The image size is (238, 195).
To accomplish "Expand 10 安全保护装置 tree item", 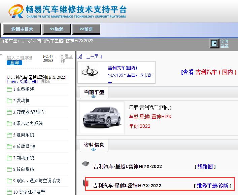I will point(29,192).
